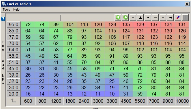Select the 2400 rpm bin header
The image size is (191, 109).
84,101
